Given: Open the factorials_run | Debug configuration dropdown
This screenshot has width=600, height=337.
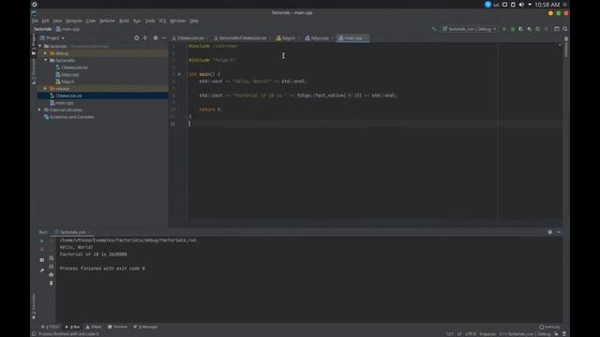Looking at the screenshot, I should (x=470, y=29).
